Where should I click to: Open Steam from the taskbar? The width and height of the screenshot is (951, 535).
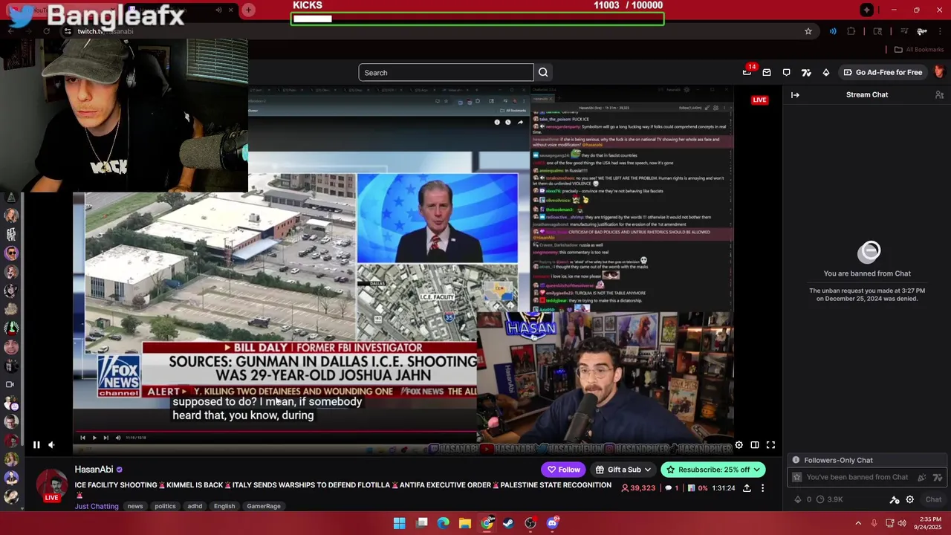click(x=508, y=523)
